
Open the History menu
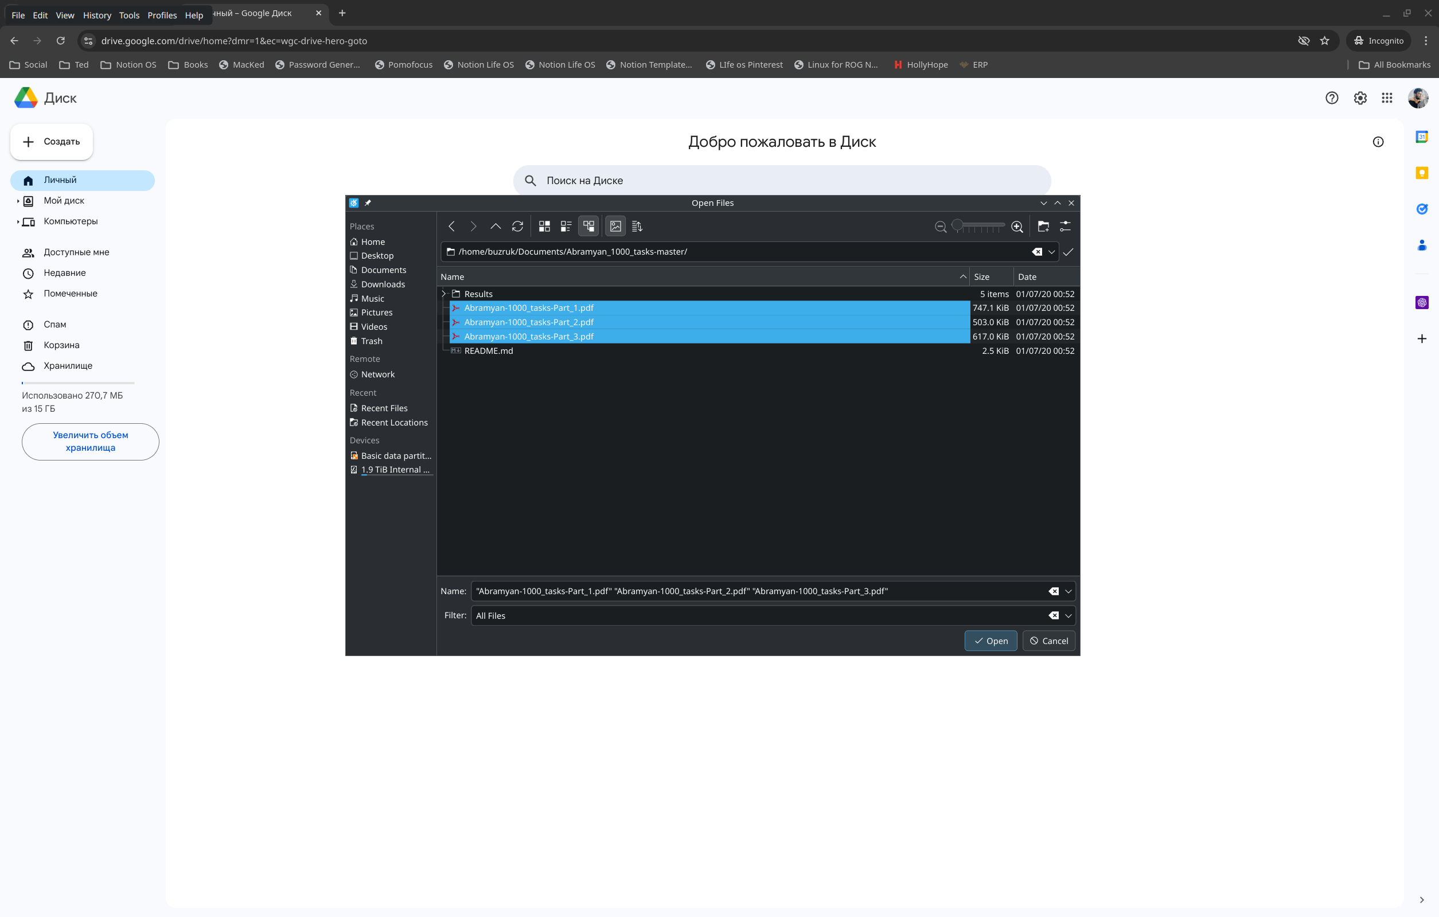pos(97,15)
